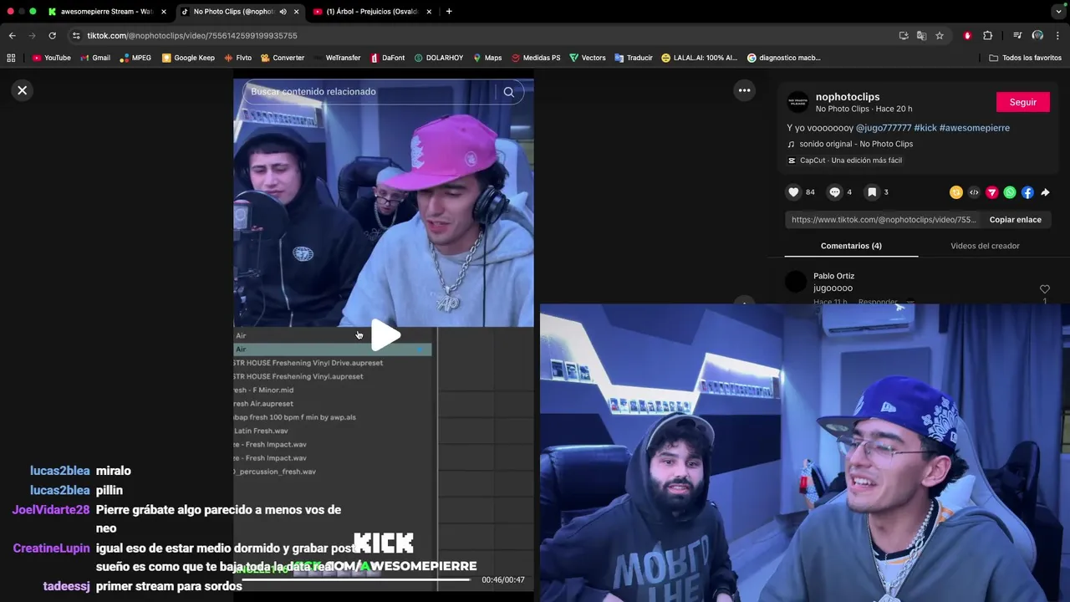Open a new browser tab
This screenshot has width=1070, height=602.
(449, 12)
